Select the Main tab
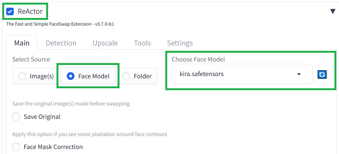This screenshot has height=154, width=339. click(x=22, y=43)
